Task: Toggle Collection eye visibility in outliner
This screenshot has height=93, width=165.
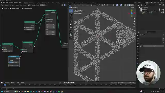Action: pos(161,9)
